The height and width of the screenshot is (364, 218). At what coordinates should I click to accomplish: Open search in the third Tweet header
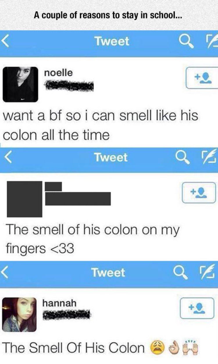179,273
